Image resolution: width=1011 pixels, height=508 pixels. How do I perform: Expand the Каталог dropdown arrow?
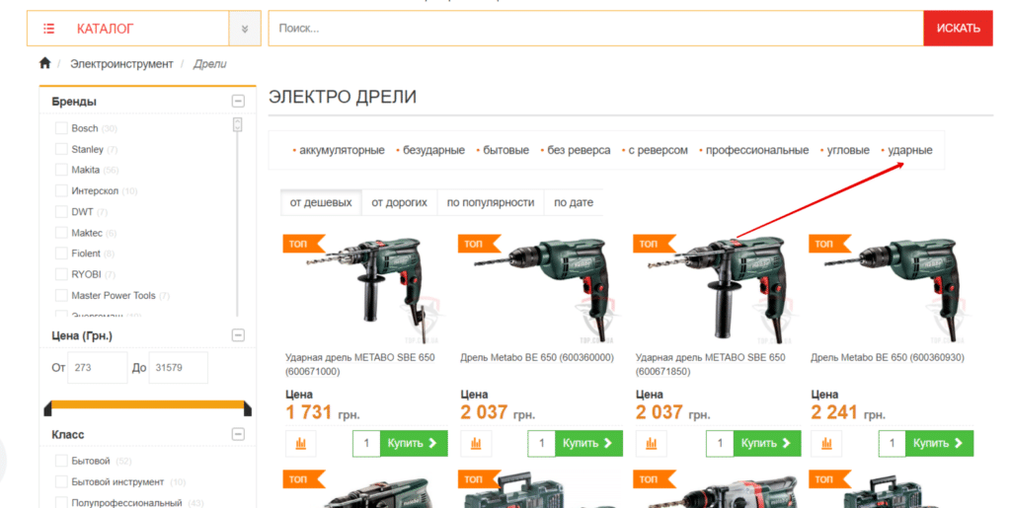coord(244,29)
